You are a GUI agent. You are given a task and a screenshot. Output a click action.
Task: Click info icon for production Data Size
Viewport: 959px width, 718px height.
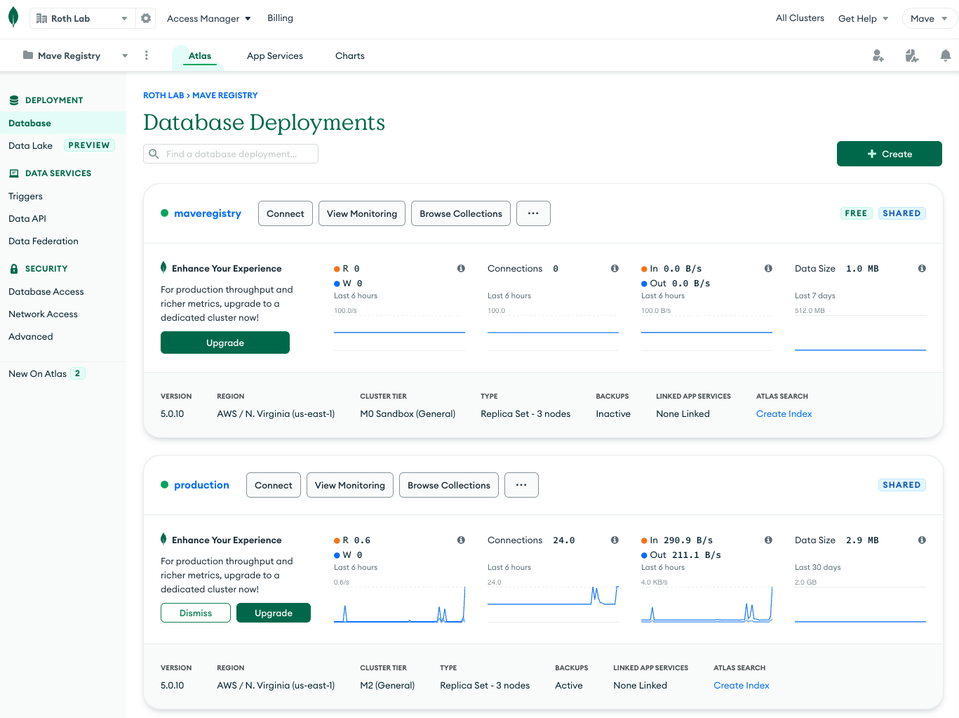922,540
